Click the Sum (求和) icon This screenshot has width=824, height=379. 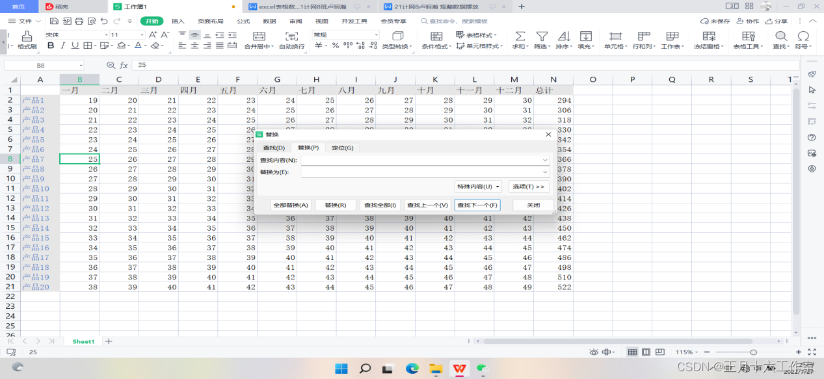coord(520,36)
